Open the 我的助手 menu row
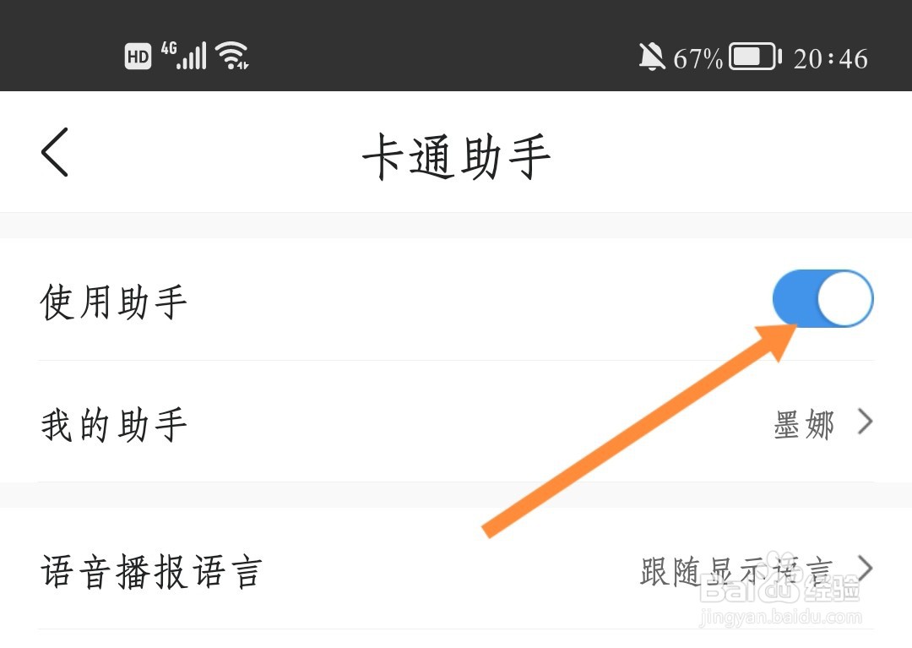Viewport: 912px width, 648px height. pyautogui.click(x=456, y=421)
